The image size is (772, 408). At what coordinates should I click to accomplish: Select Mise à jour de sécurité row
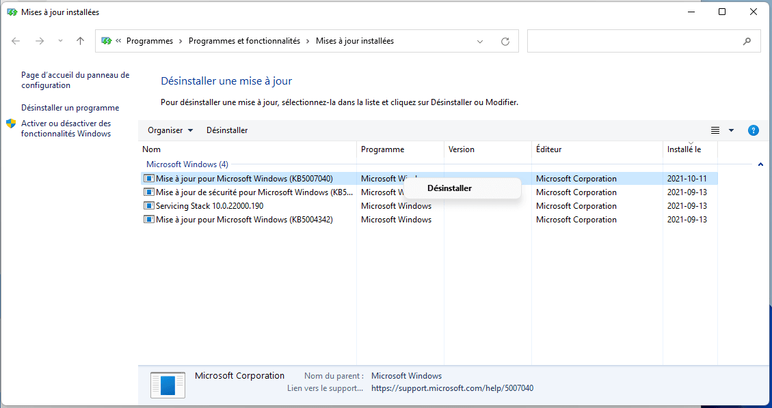pos(428,192)
